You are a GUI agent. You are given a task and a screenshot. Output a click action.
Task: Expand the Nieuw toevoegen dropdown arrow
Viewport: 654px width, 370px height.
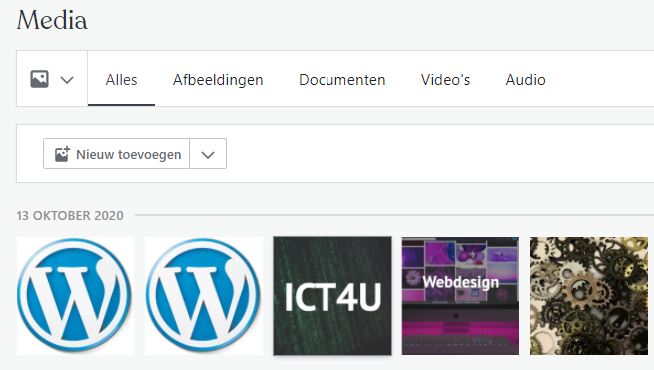click(x=208, y=154)
